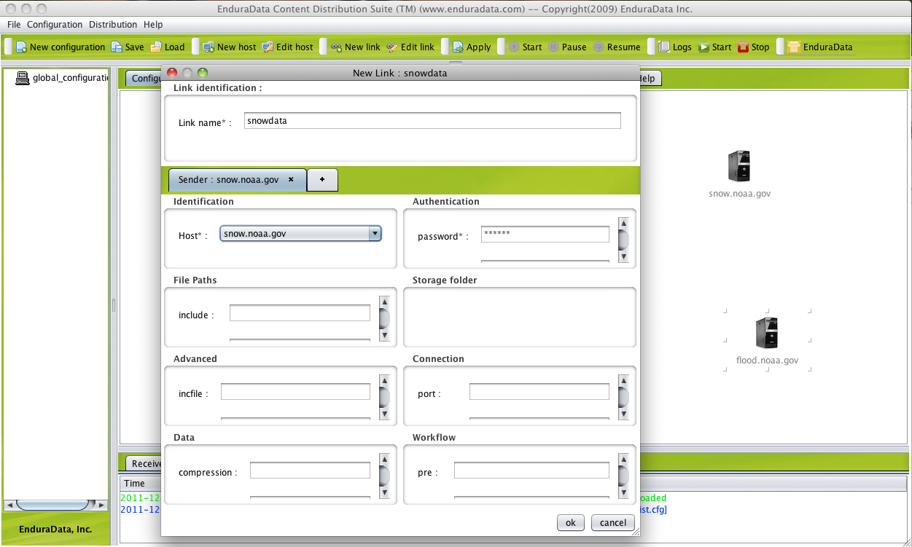Select the flood.noaa.gov host icon
The image size is (912, 547).
tap(767, 333)
